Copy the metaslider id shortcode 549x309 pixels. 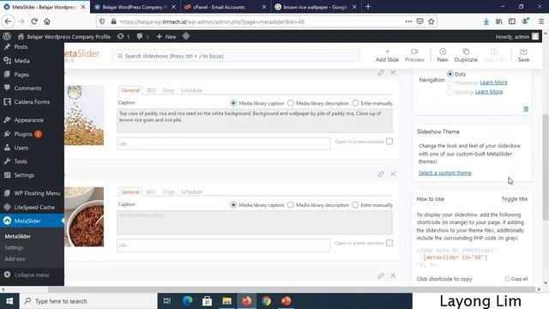point(455,257)
